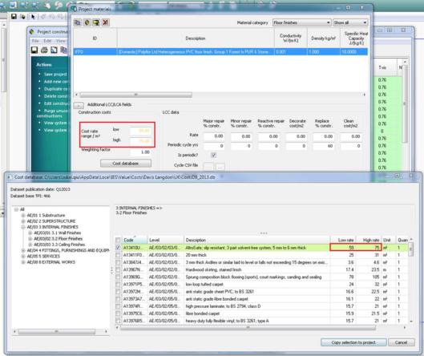Click the copy material icon in Project materials
This screenshot has height=356, width=424.
coord(77,22)
